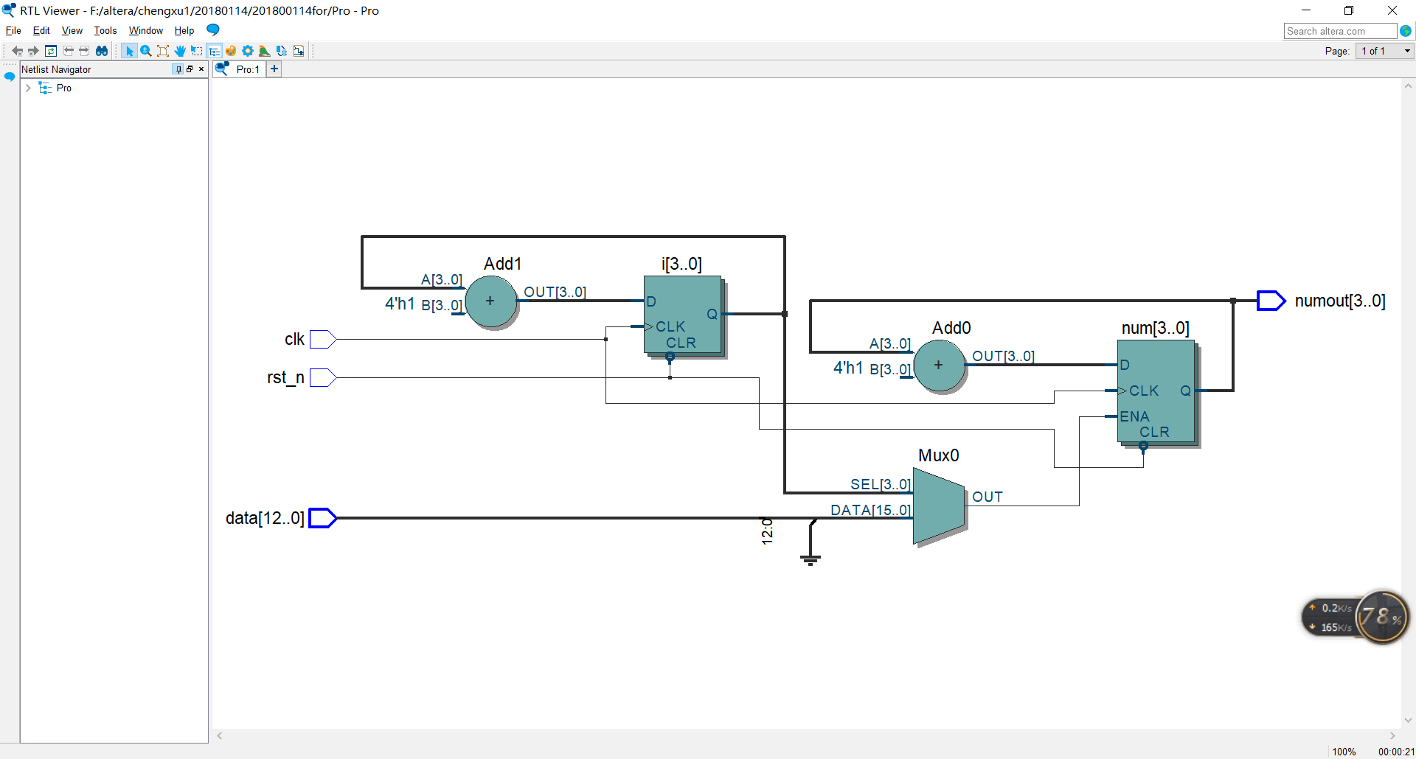This screenshot has height=759, width=1416.
Task: Click the Search altera.com input field
Action: pyautogui.click(x=1340, y=31)
